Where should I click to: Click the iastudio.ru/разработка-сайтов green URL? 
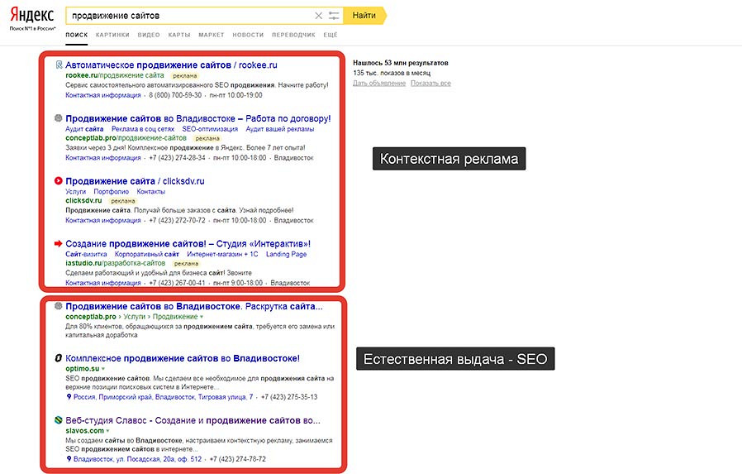[x=116, y=263]
